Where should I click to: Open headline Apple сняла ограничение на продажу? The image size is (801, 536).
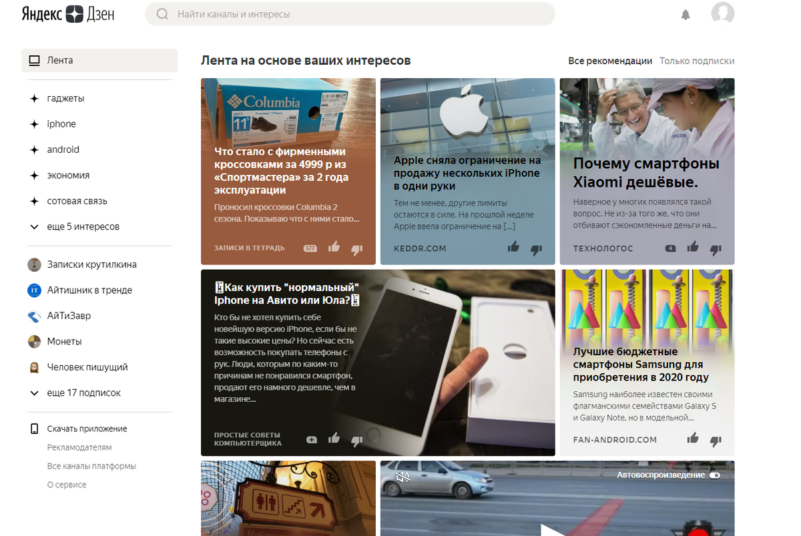[x=467, y=174]
